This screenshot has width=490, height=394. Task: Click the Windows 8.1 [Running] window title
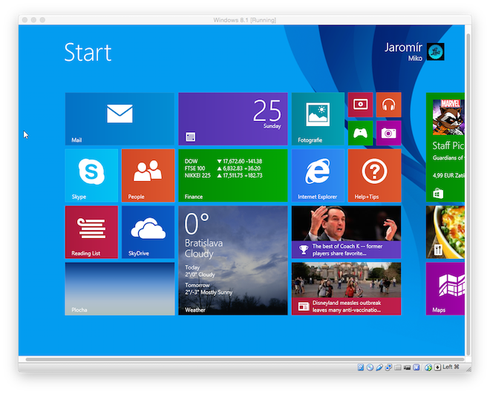click(245, 20)
